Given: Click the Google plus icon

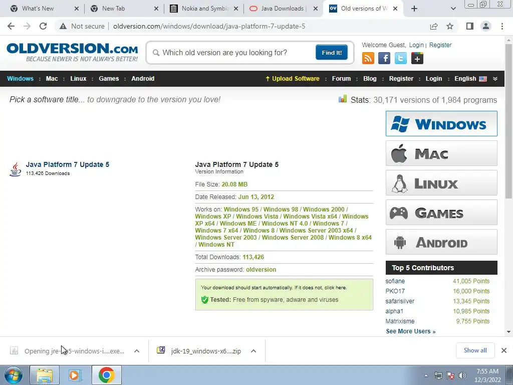Looking at the screenshot, I should [417, 58].
